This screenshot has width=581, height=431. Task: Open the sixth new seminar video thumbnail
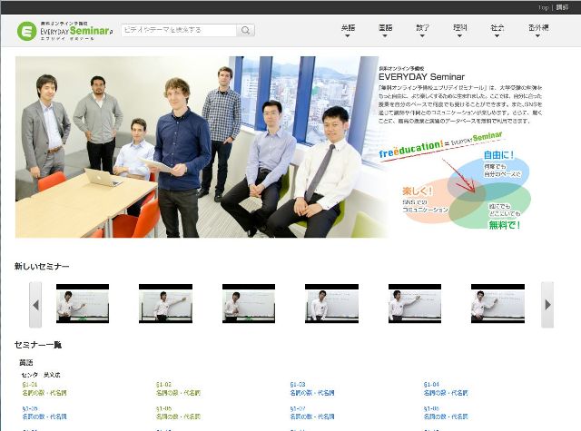(x=497, y=304)
